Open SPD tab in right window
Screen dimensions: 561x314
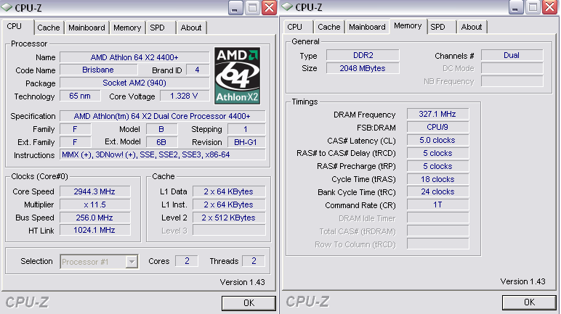coord(438,27)
